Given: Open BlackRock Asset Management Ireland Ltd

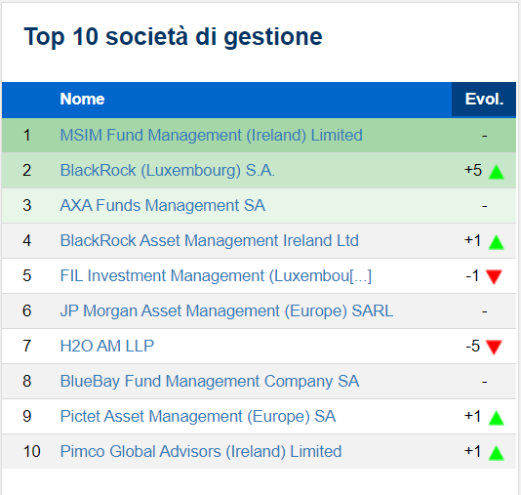Looking at the screenshot, I should pyautogui.click(x=210, y=241).
